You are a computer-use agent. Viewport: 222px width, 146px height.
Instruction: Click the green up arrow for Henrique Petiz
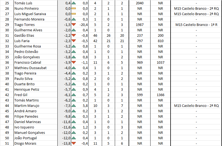click(74, 89)
